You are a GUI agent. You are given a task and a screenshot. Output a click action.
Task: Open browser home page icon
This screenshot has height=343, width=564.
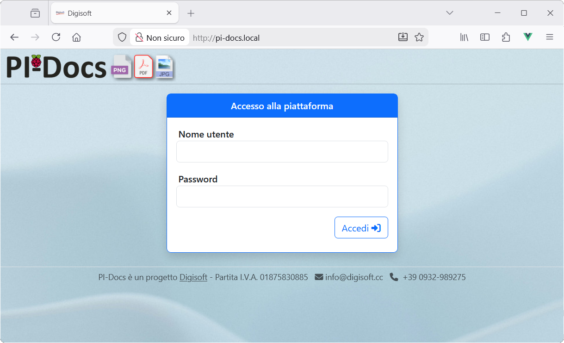coord(77,37)
